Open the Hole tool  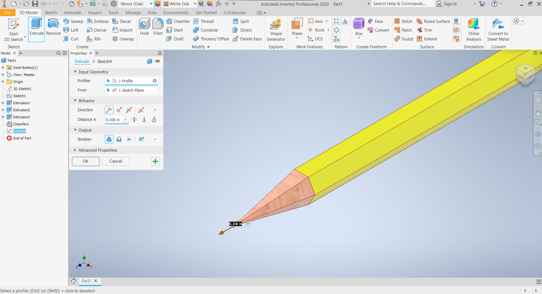coord(144,27)
